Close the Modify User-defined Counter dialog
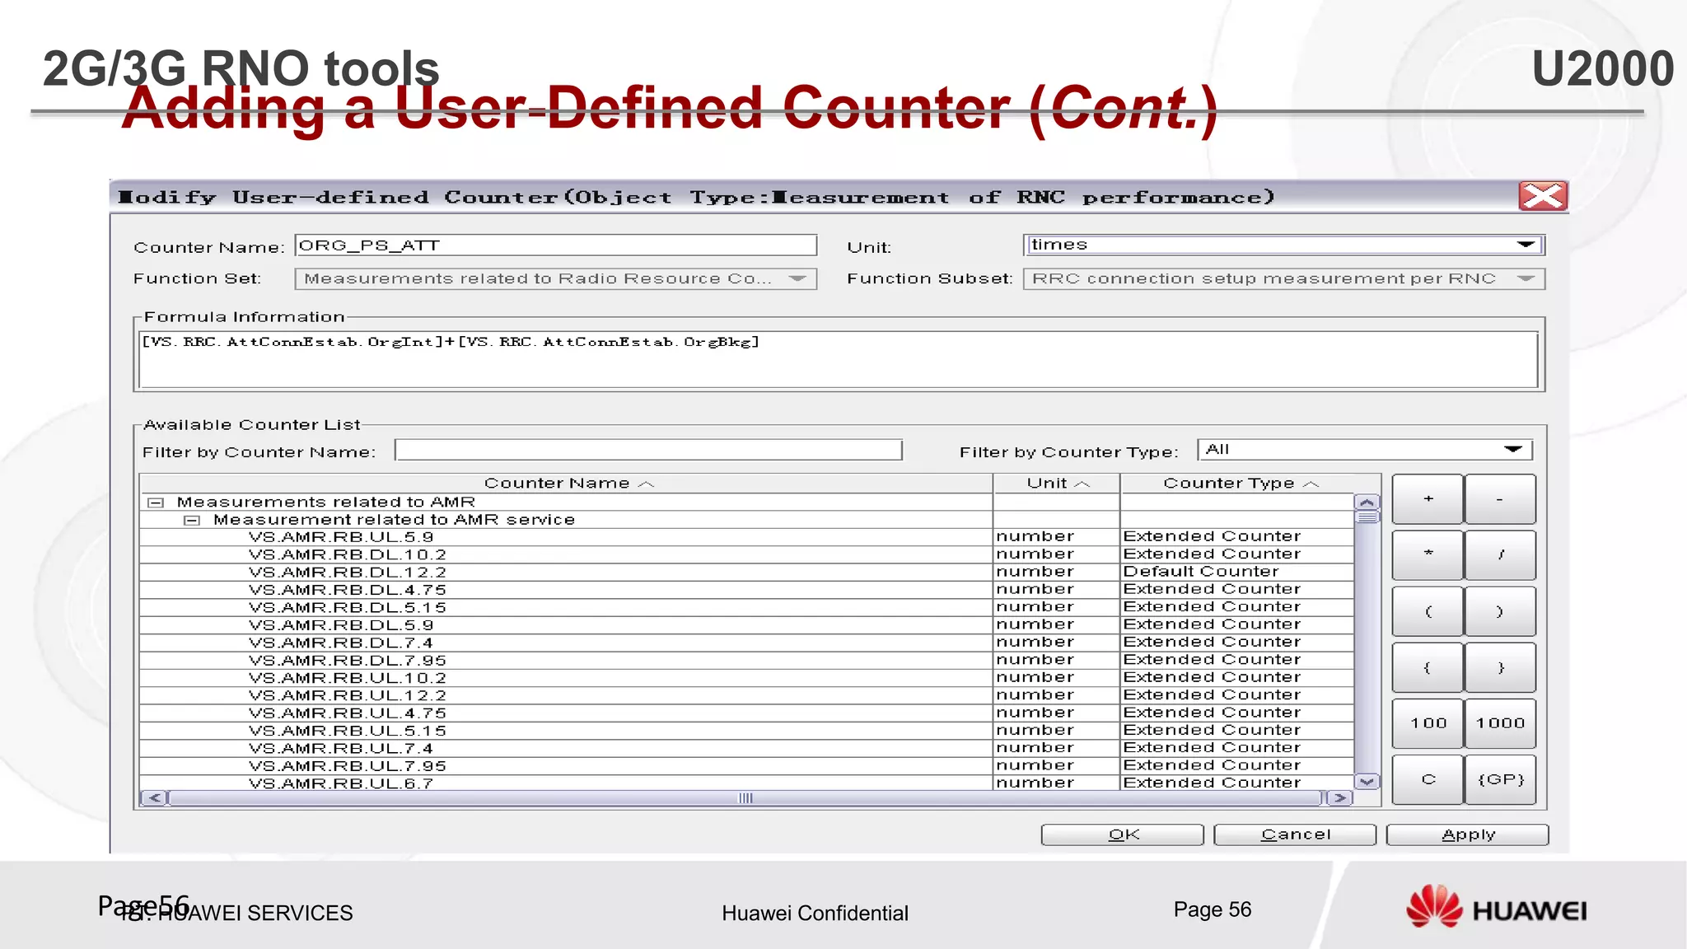 click(x=1543, y=196)
